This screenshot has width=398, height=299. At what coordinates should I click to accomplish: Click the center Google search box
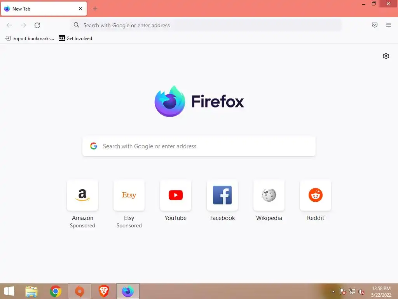click(199, 146)
